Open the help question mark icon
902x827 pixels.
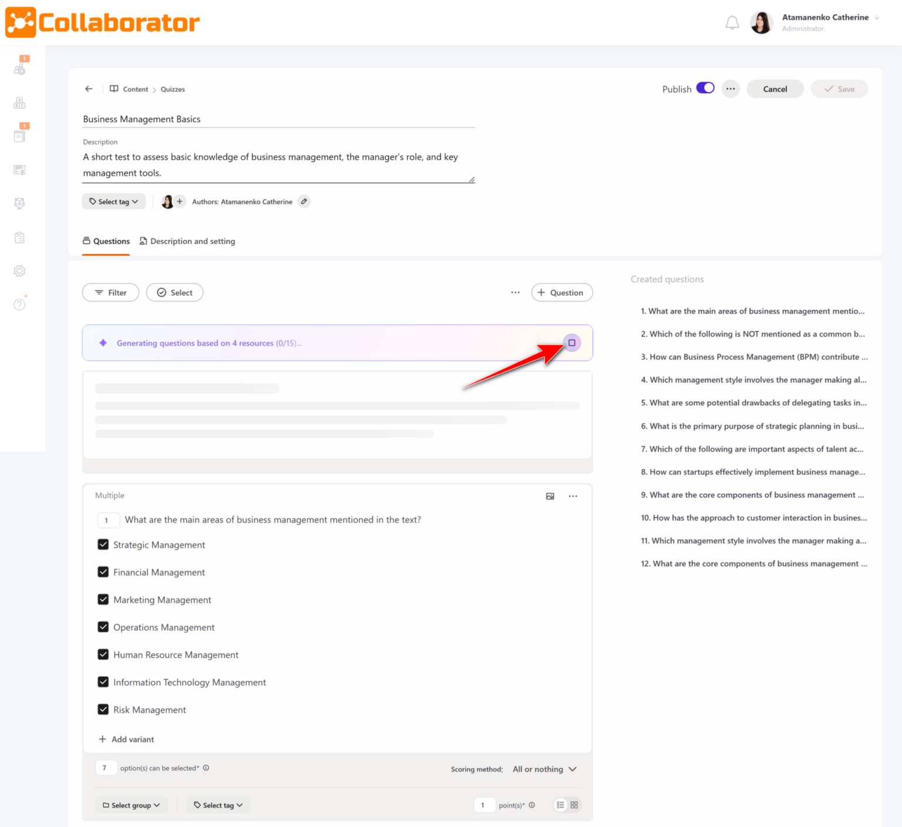tap(19, 305)
